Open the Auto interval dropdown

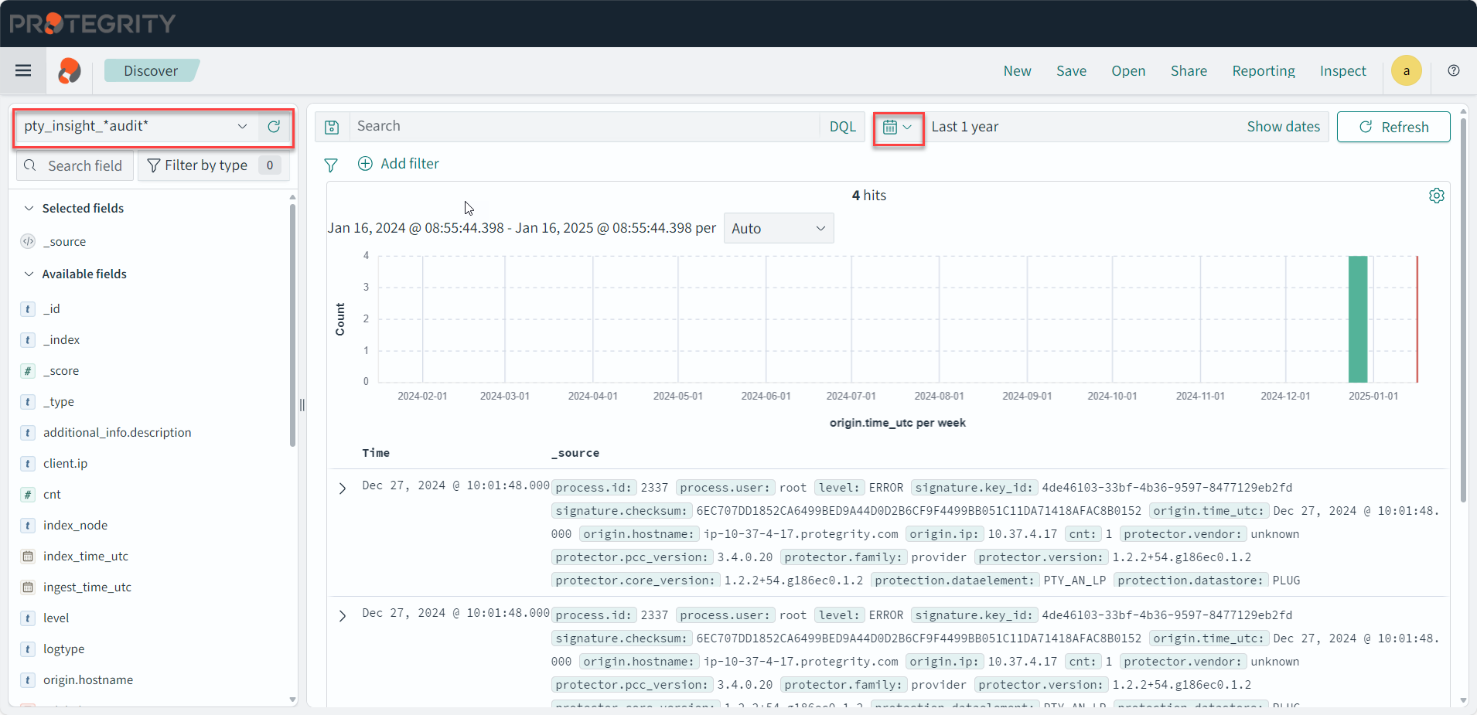point(778,229)
